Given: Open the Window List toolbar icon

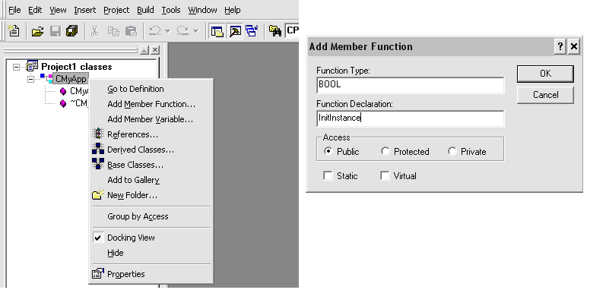Looking at the screenshot, I should point(252,31).
